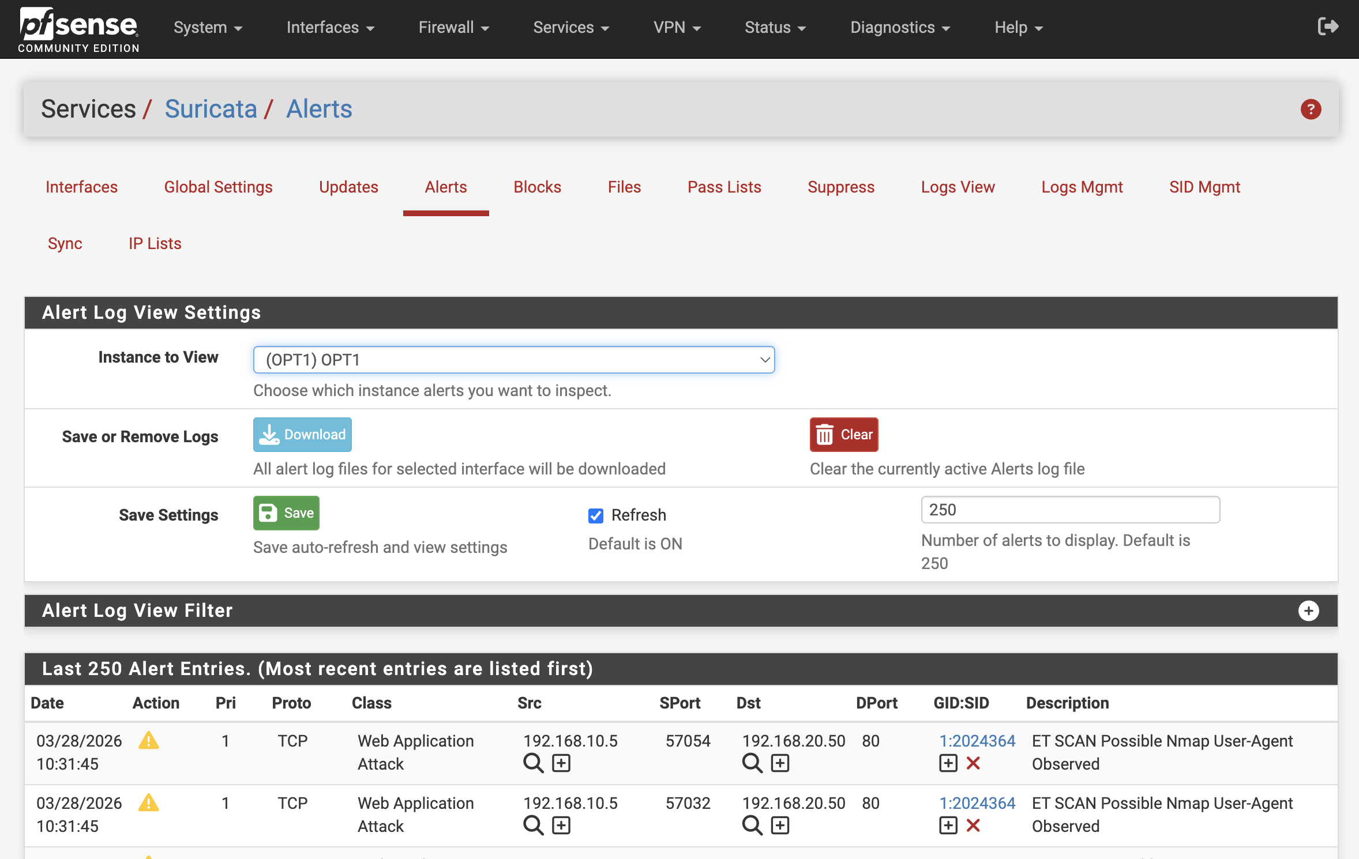The height and width of the screenshot is (859, 1359).
Task: Click warning triangle icon in first alert row
Action: (148, 740)
